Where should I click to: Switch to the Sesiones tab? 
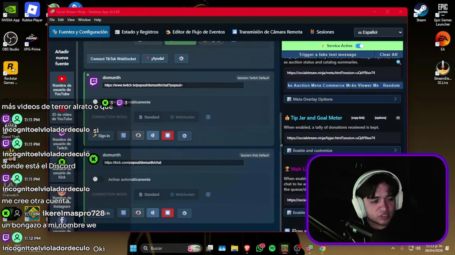(322, 32)
